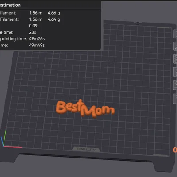Click the 23s time value

click(x=32, y=32)
